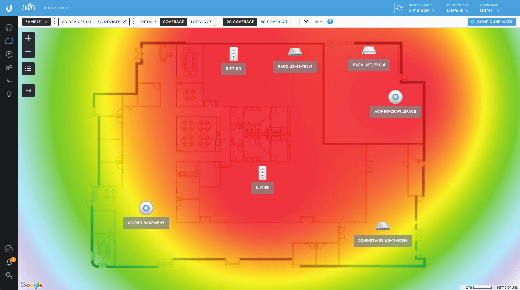Open the SAMPLE map selector dropdown

coord(36,22)
